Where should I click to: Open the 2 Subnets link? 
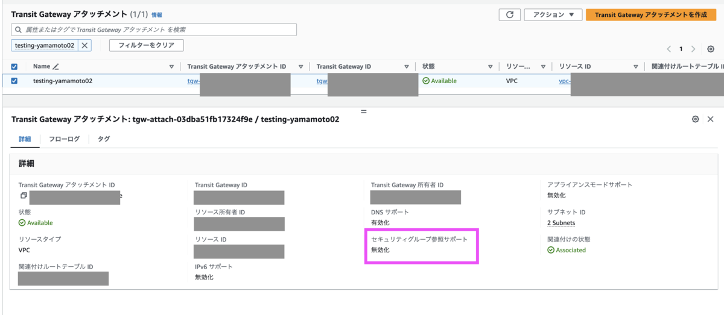[x=561, y=223]
